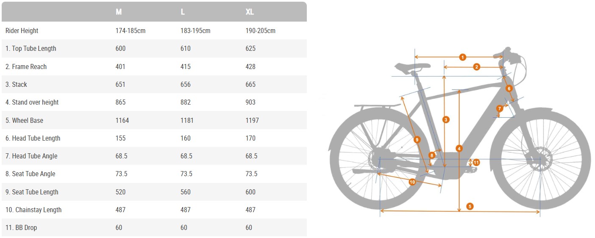Viewport: 595px width, 238px height.
Task: Click the number 4 stand over marker
Action: [x=459, y=148]
